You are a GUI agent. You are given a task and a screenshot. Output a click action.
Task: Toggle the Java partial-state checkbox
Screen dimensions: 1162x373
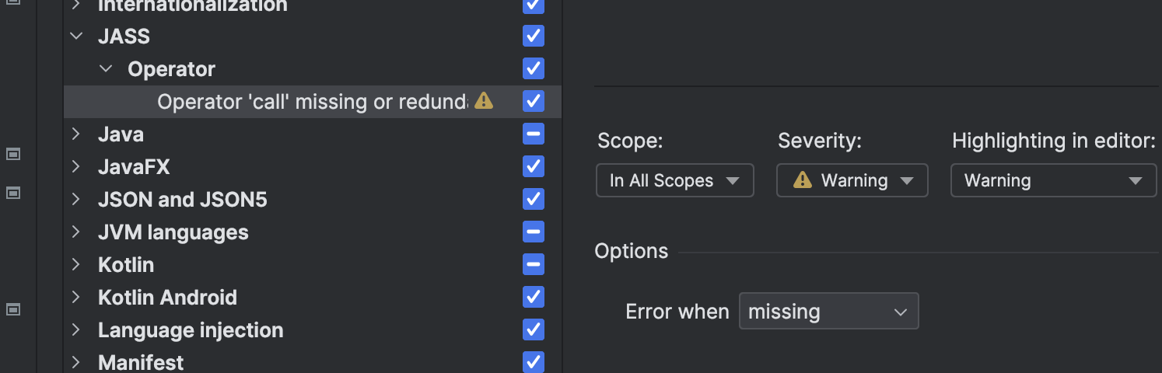[x=534, y=134]
